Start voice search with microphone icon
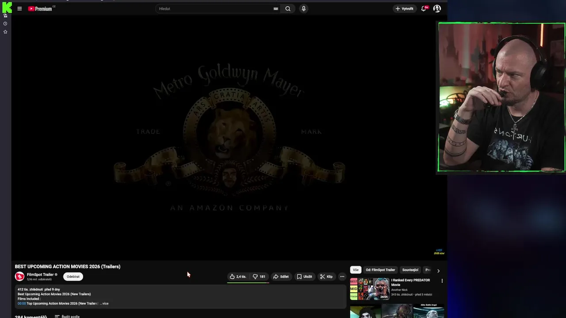This screenshot has width=566, height=318. point(303,8)
